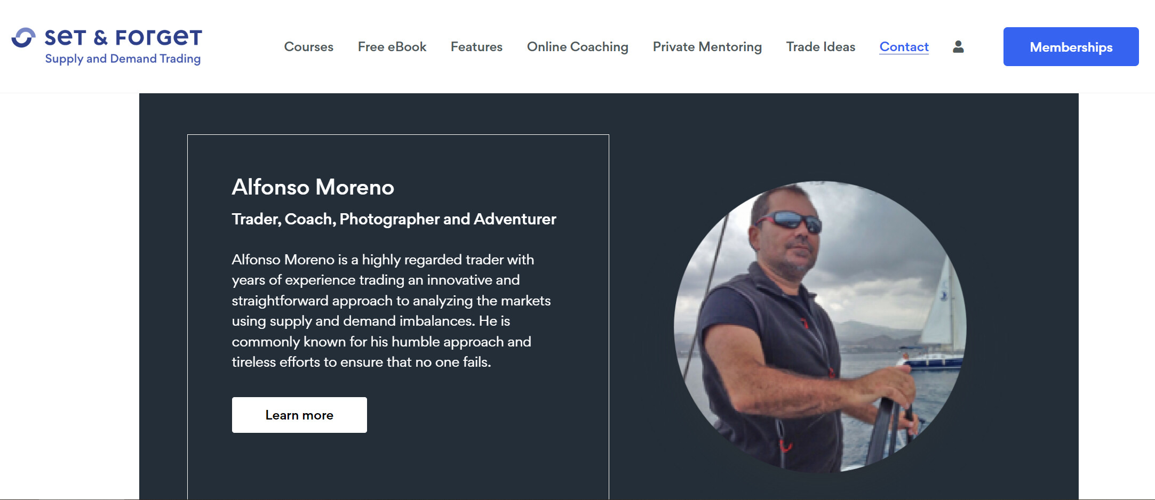Click the Alfonso Moreno heading
The width and height of the screenshot is (1155, 500).
(313, 187)
